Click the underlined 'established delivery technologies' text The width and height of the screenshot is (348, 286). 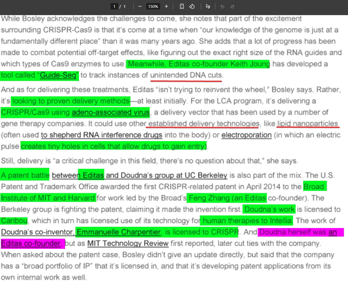tap(204, 123)
